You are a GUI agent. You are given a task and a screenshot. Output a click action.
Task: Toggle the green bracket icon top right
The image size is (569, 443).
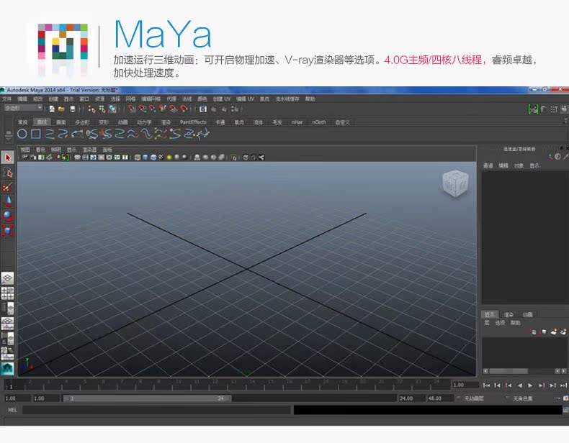pyautogui.click(x=533, y=109)
